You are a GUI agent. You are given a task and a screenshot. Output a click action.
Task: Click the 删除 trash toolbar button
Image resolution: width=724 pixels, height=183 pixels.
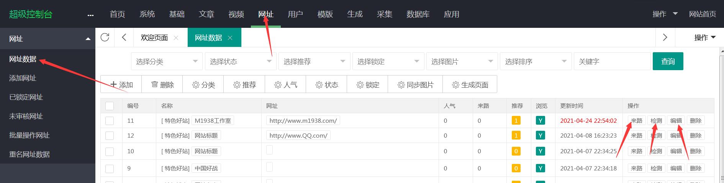point(162,84)
